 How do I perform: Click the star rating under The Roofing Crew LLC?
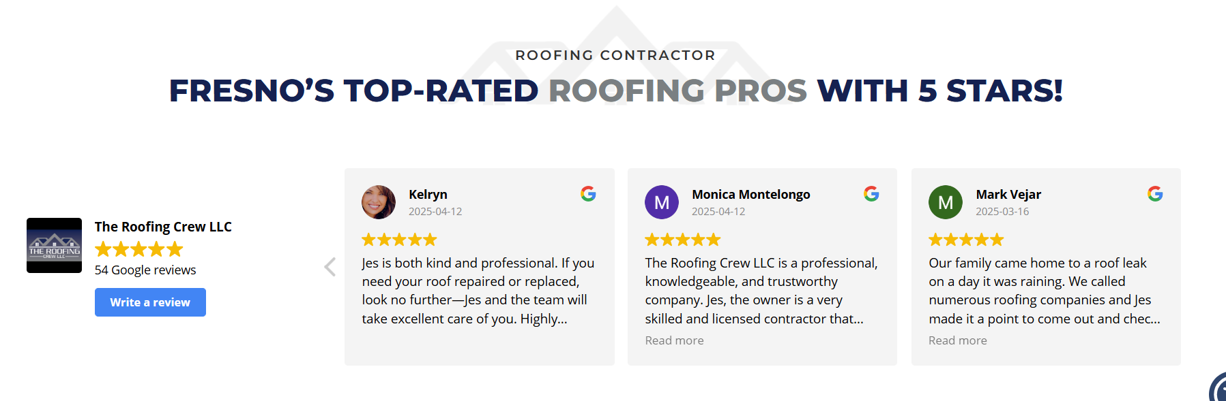(139, 249)
